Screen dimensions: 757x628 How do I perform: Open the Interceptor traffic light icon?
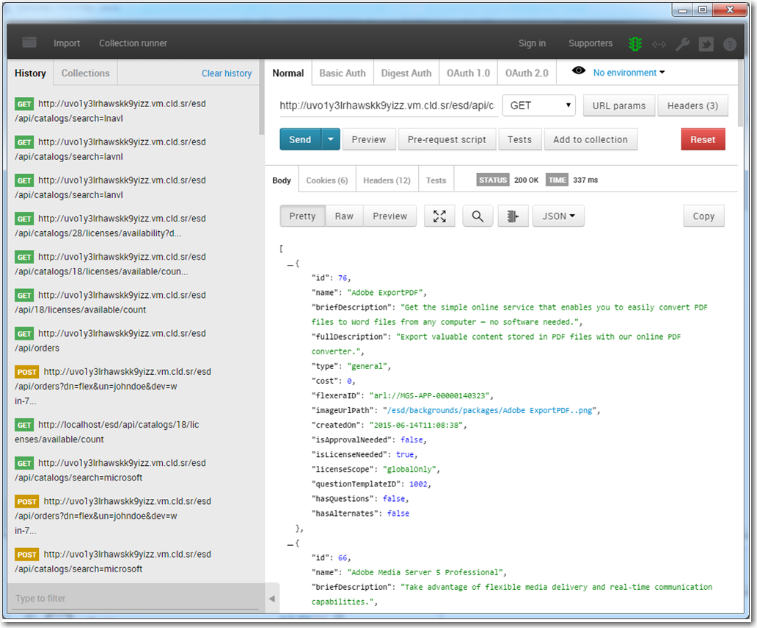(x=635, y=43)
